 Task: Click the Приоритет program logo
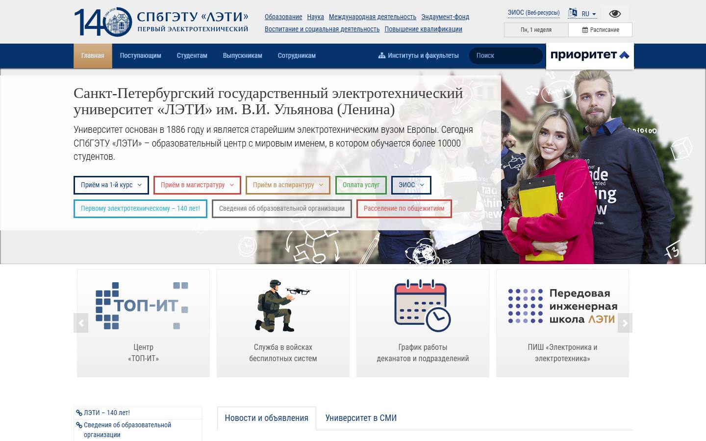coord(590,55)
